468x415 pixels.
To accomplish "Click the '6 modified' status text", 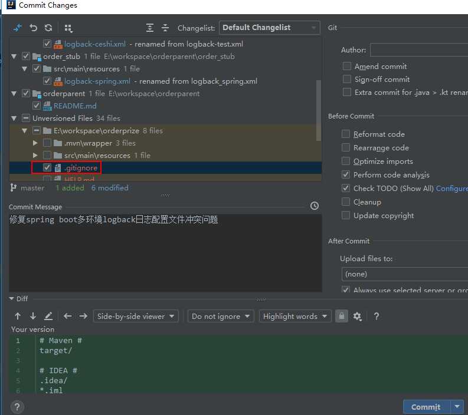I will pos(110,188).
